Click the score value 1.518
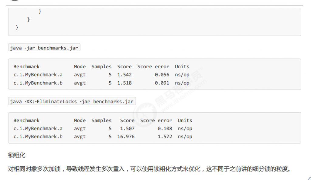 (125, 83)
